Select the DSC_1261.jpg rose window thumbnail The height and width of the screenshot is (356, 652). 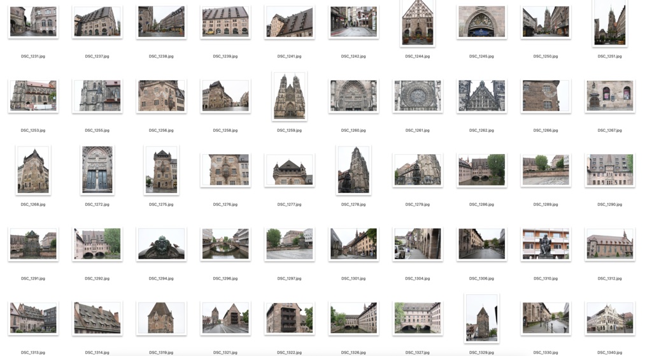coord(418,96)
